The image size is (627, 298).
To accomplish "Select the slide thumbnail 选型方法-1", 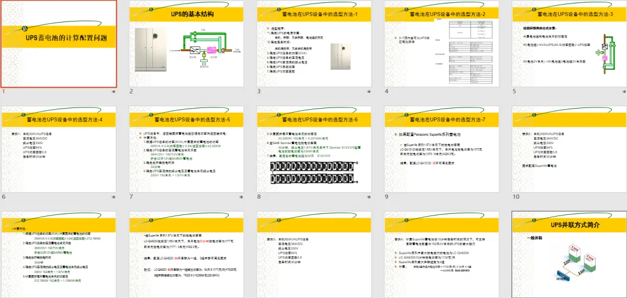I will coord(314,44).
